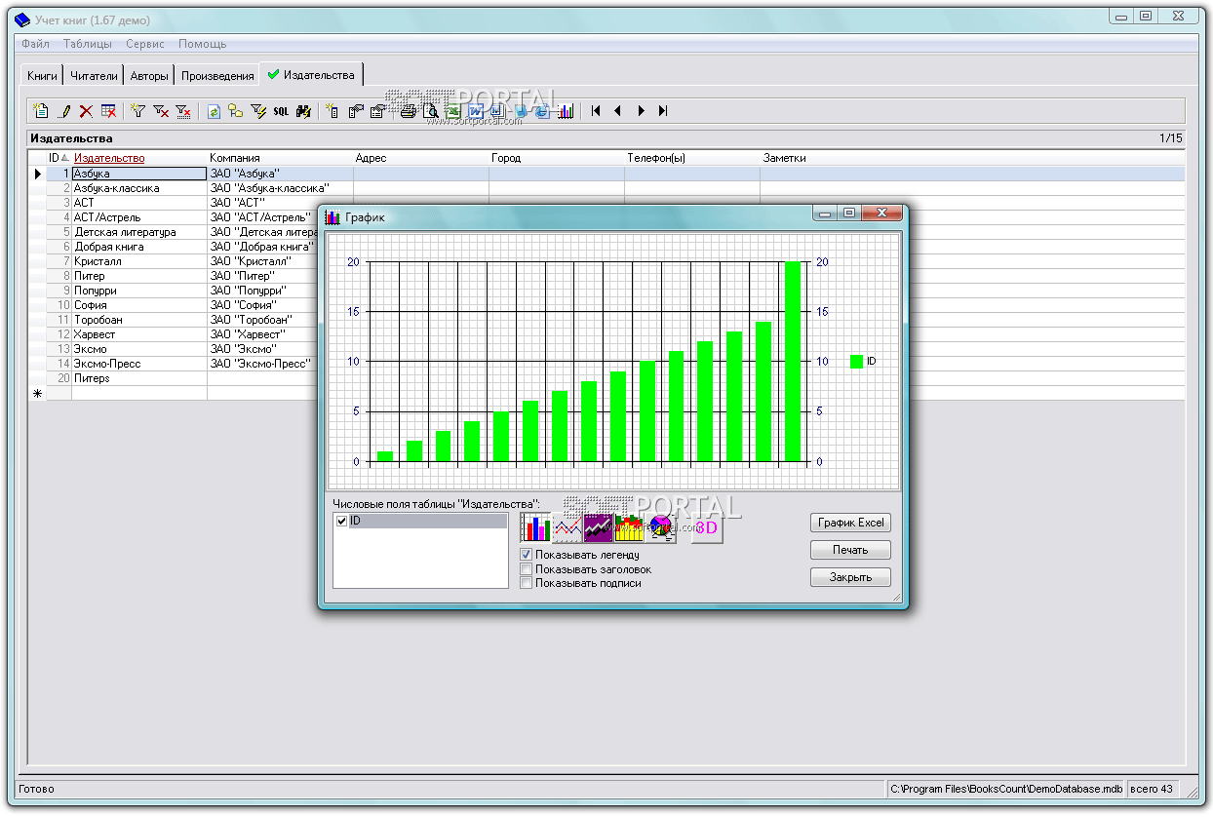Export to Word via toolbar icon

click(x=475, y=111)
